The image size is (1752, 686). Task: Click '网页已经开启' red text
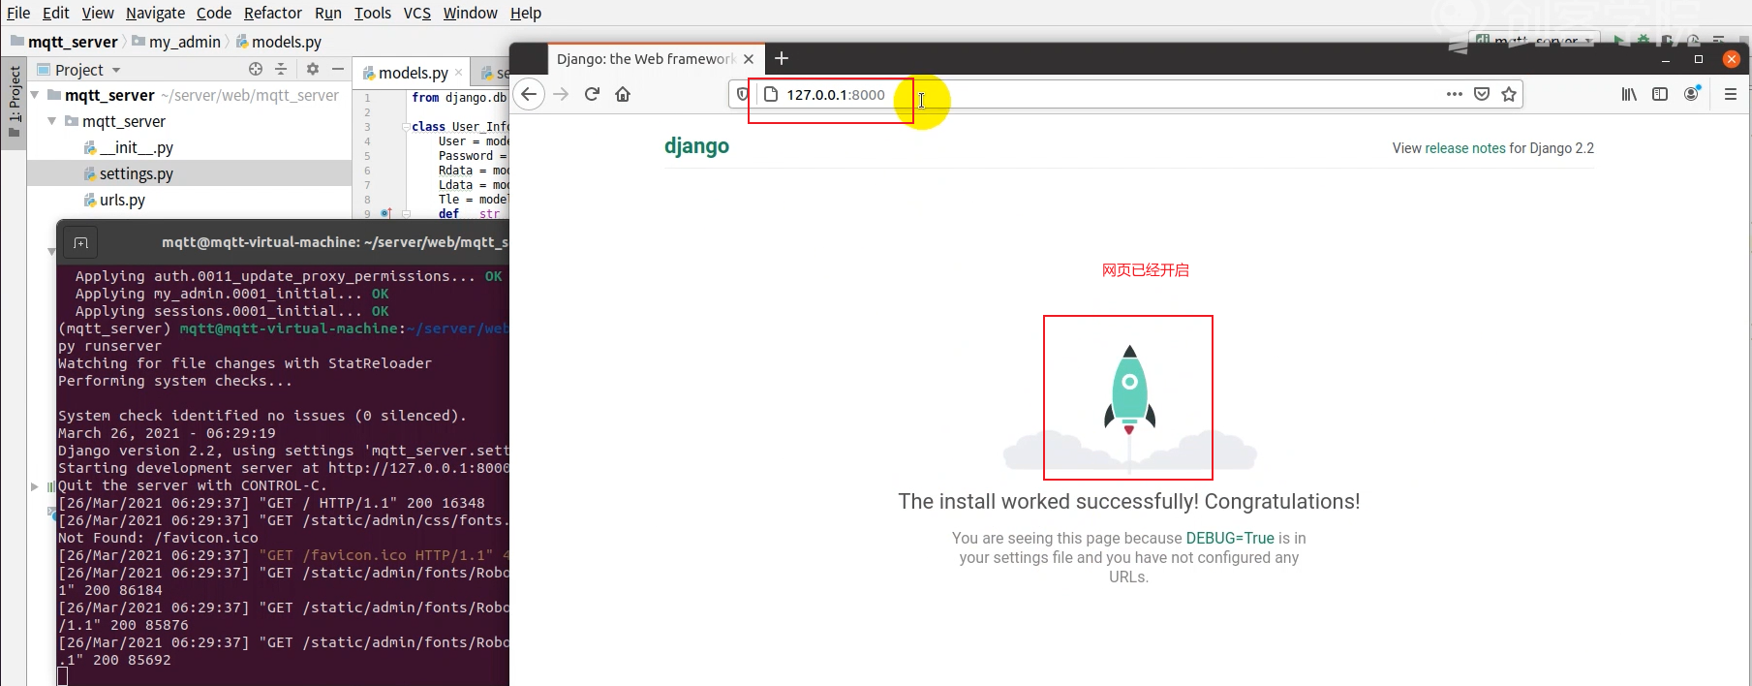[1146, 270]
